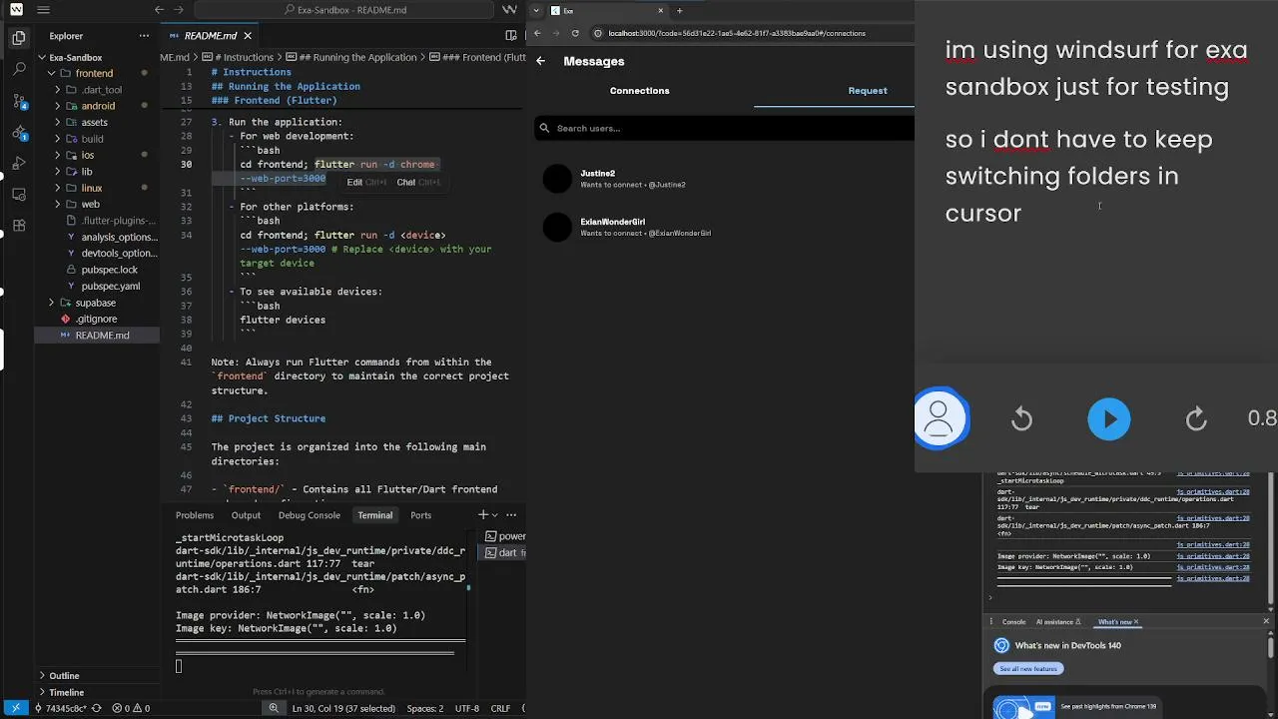Close the DevTools drawer
This screenshot has width=1278, height=719.
(x=1266, y=621)
